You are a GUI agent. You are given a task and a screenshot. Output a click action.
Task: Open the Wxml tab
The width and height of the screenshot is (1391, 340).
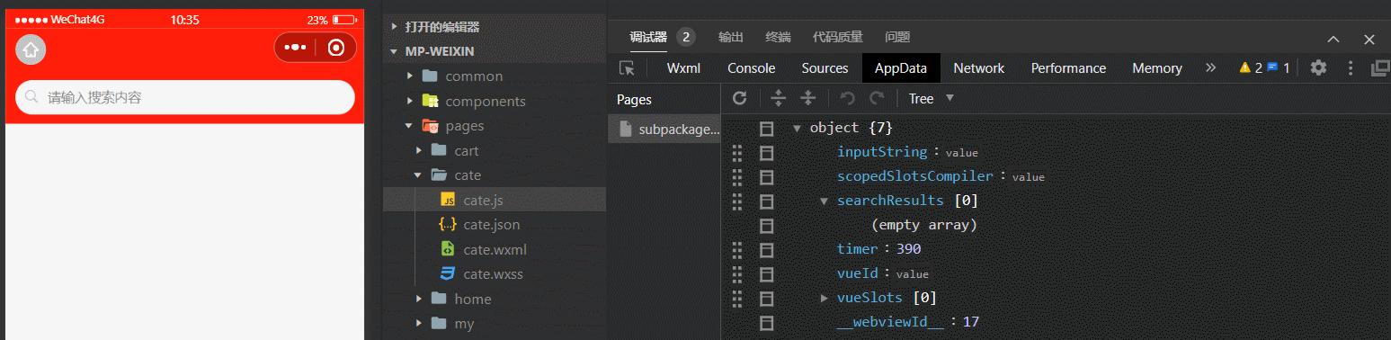pos(683,68)
